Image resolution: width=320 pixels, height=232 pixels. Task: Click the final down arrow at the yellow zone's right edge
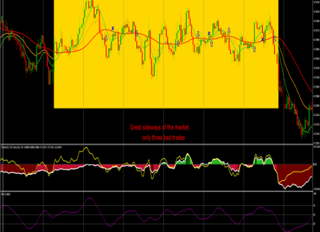tap(275, 39)
